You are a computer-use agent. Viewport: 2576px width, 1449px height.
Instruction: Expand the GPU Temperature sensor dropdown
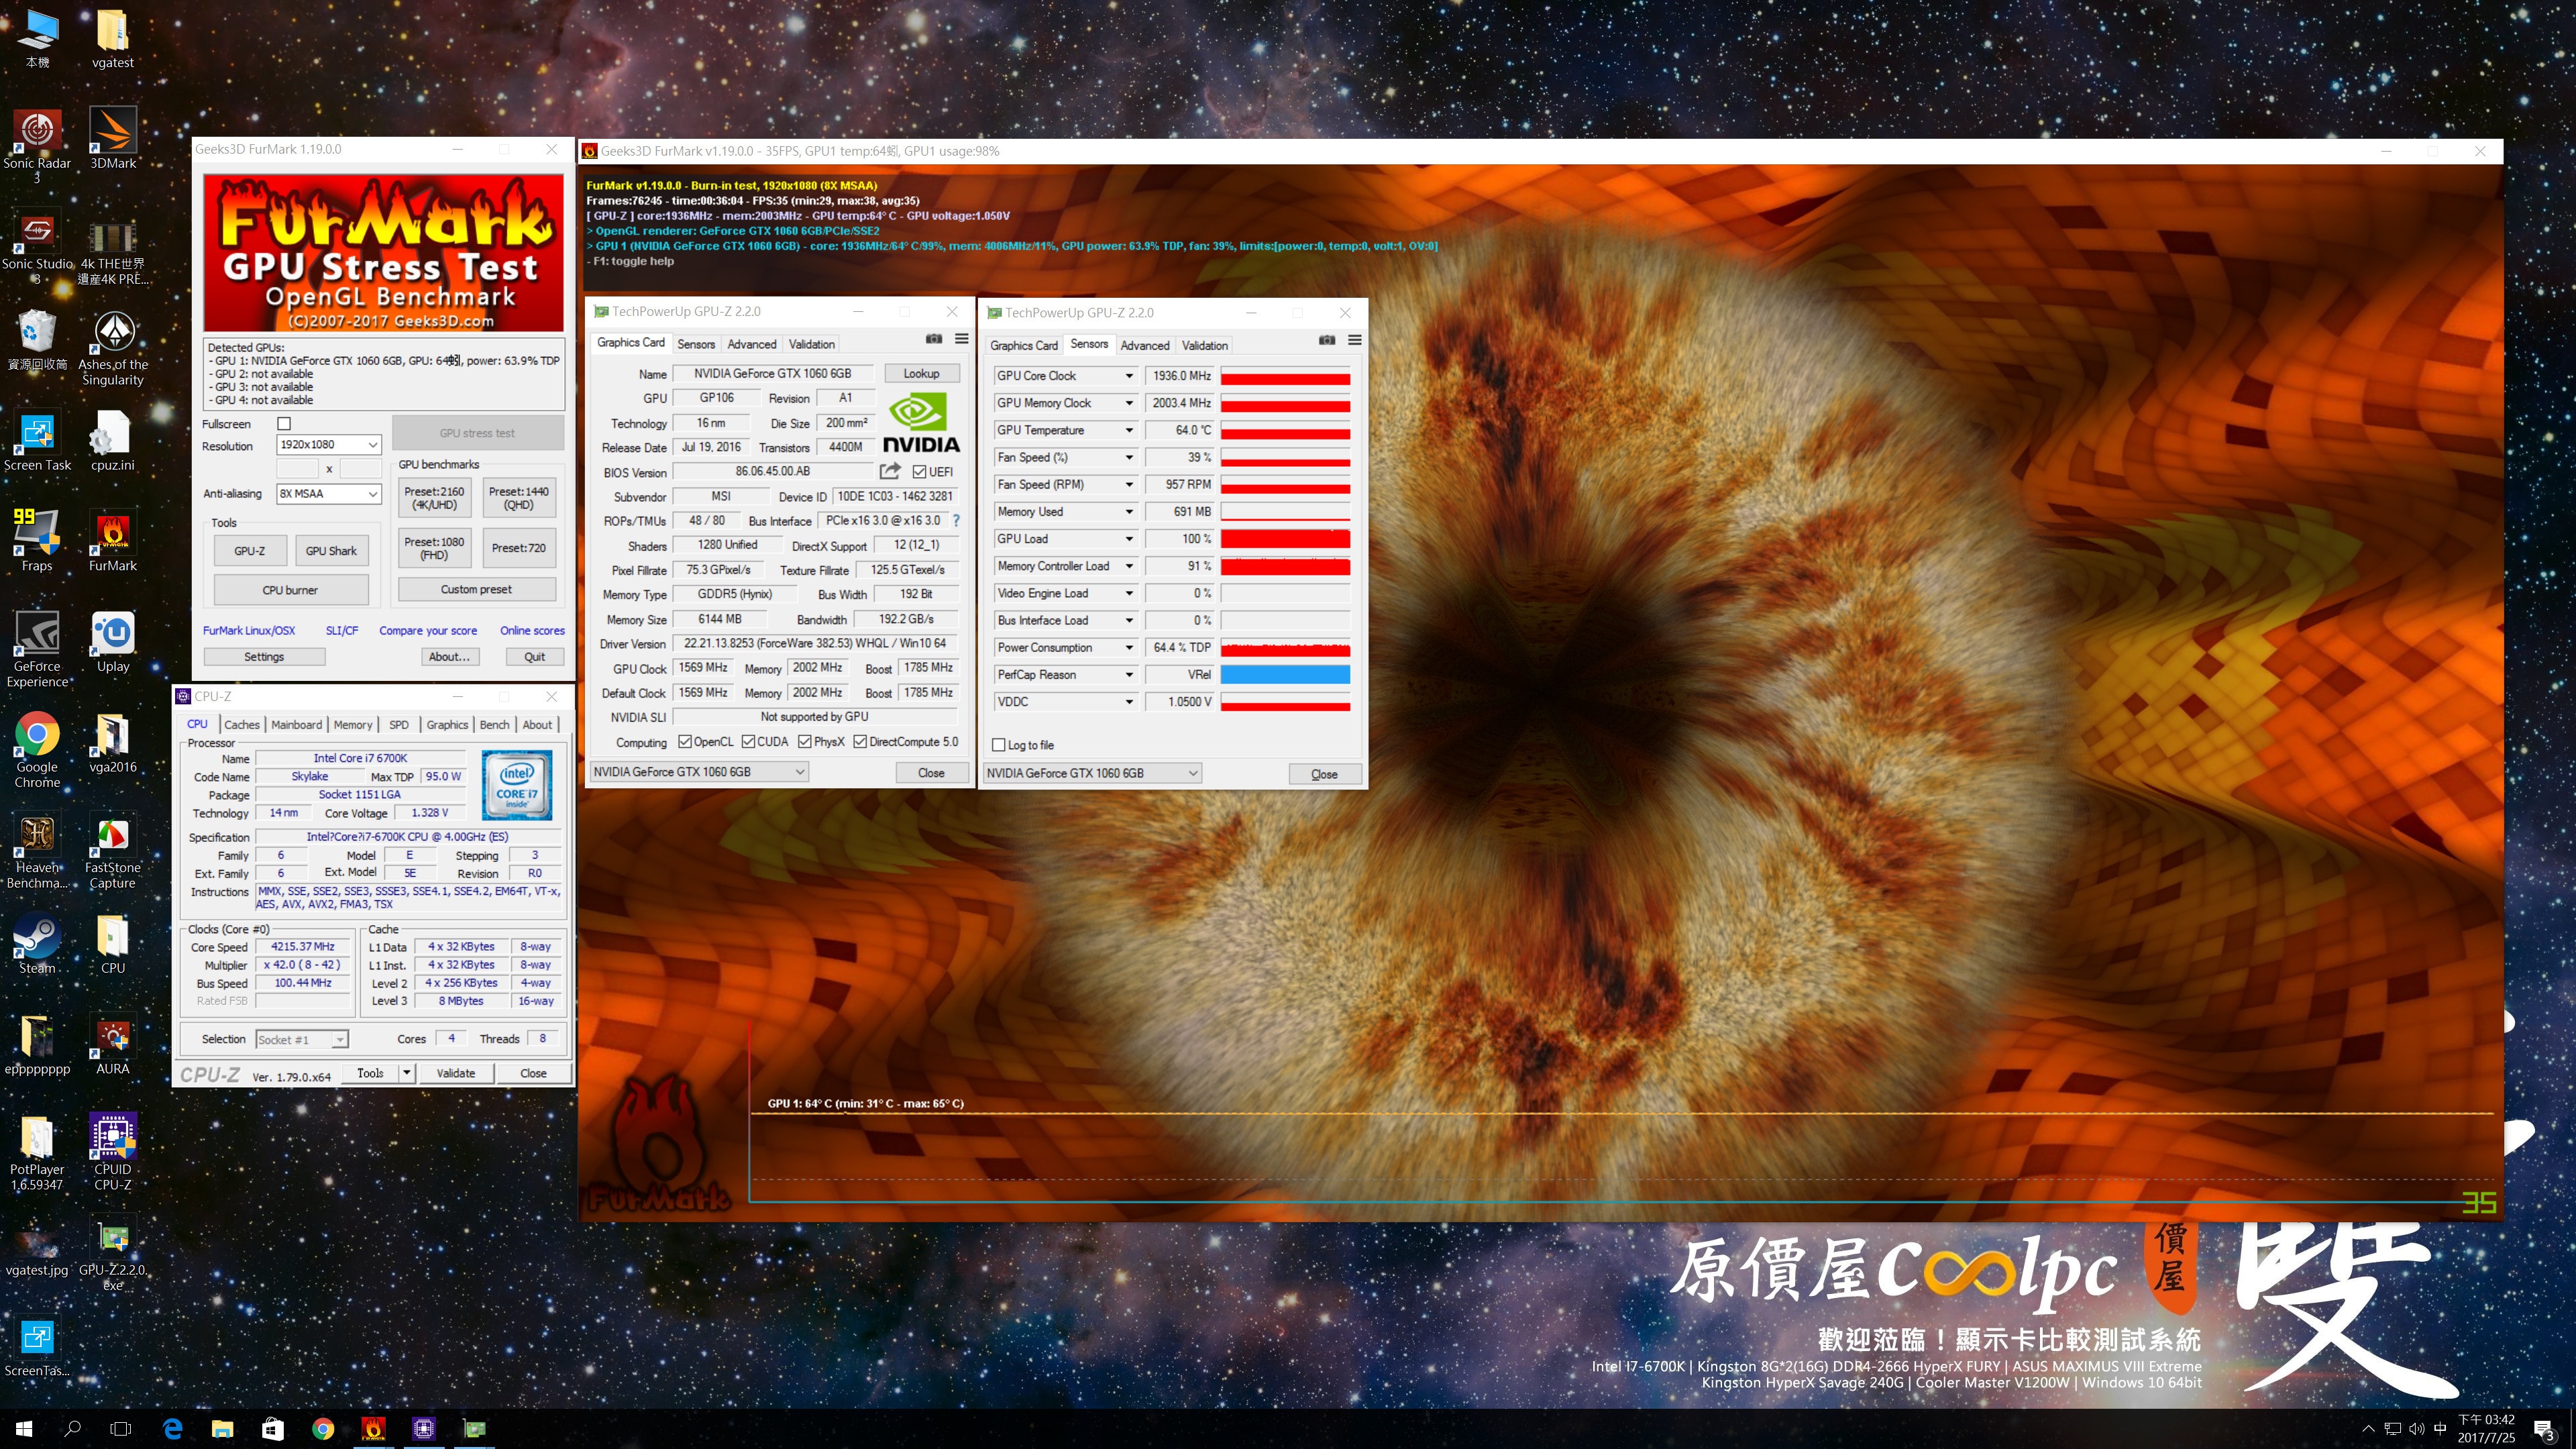point(1129,430)
